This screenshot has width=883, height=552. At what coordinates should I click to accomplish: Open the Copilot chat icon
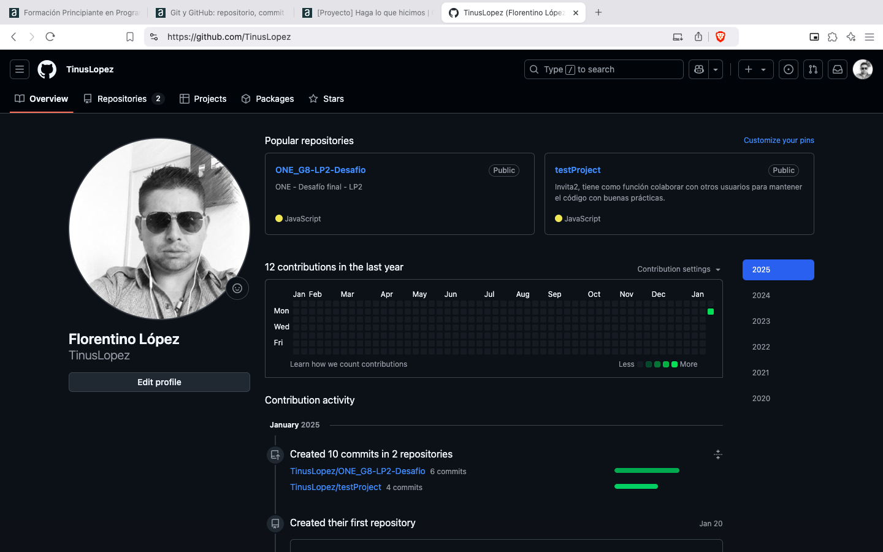coord(698,69)
